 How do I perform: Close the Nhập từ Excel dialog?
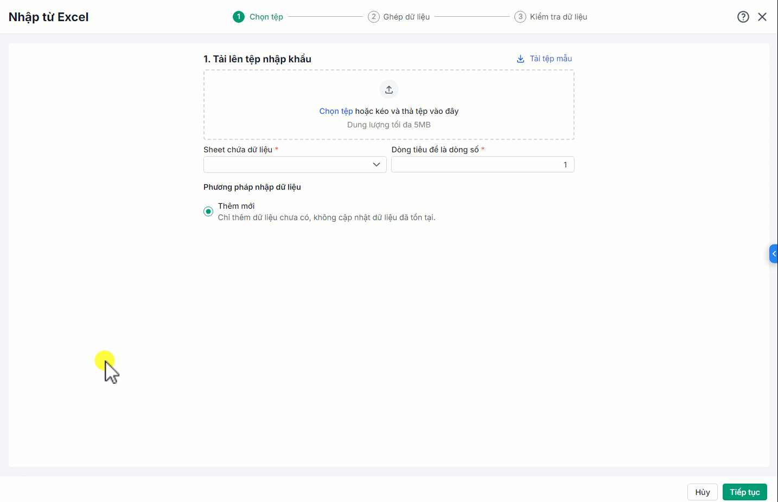click(x=762, y=17)
